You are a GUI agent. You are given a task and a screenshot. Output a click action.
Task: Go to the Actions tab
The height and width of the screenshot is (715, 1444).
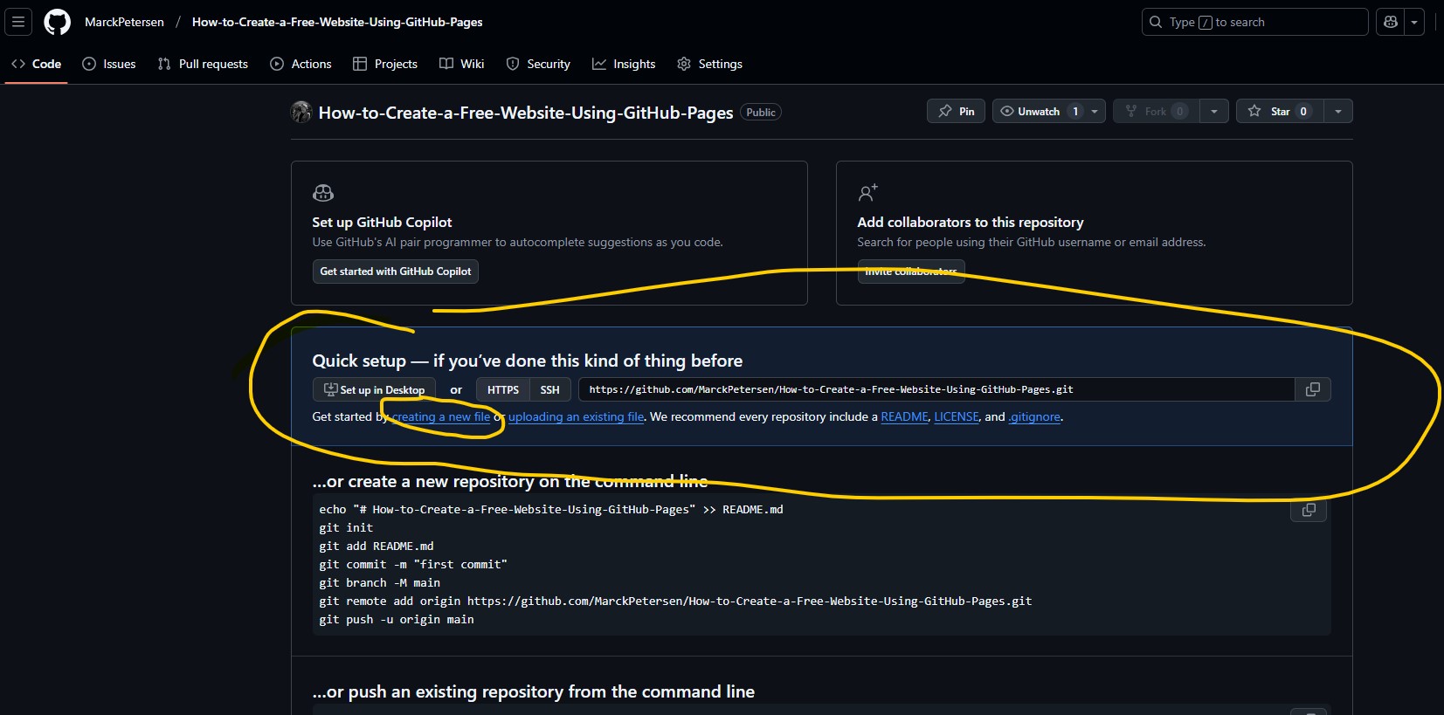tap(301, 64)
